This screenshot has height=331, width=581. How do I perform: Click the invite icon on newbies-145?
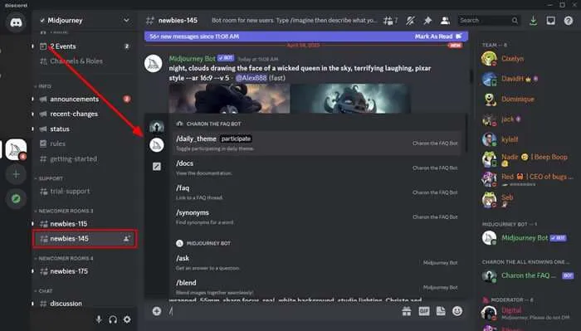tap(127, 238)
